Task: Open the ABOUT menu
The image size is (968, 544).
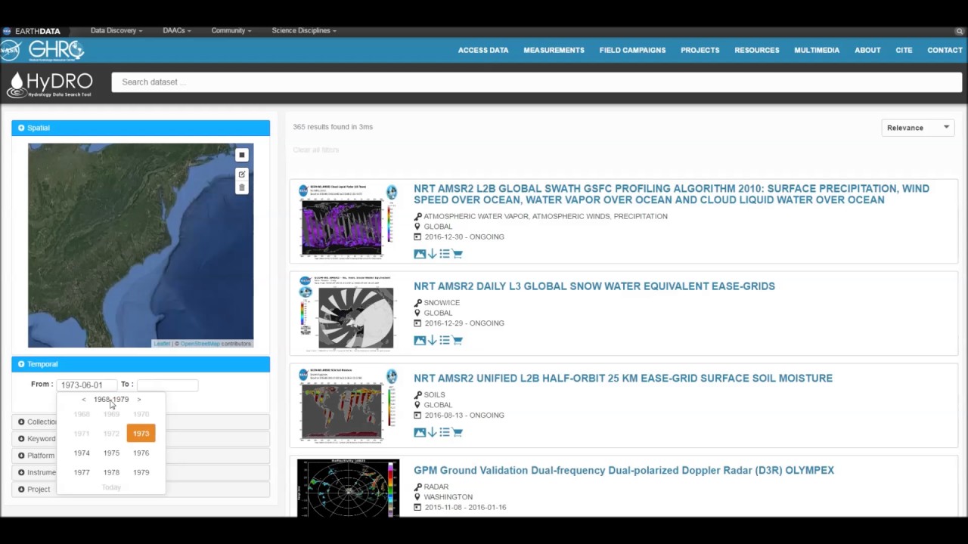Action: [867, 51]
